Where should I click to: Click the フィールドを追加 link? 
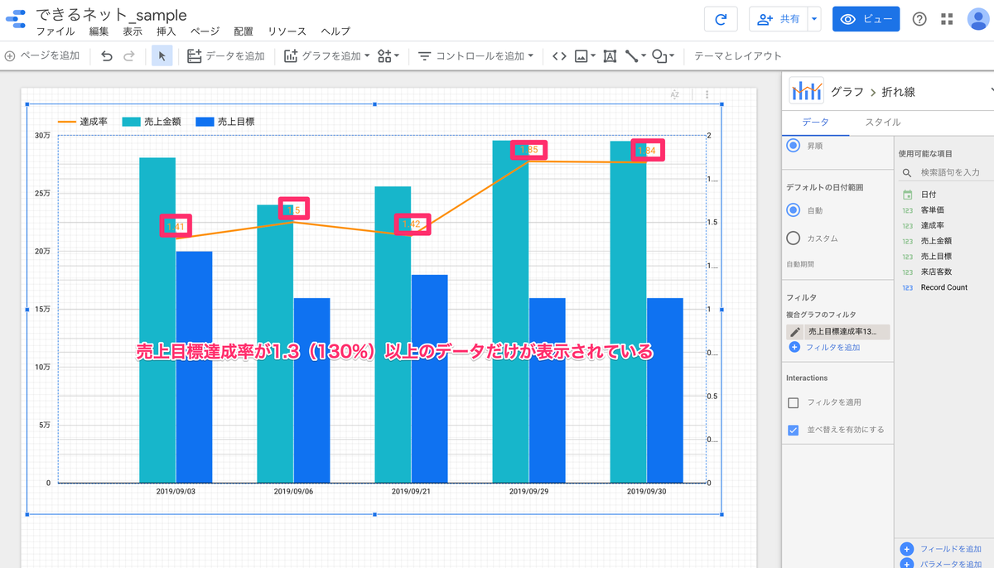951,549
